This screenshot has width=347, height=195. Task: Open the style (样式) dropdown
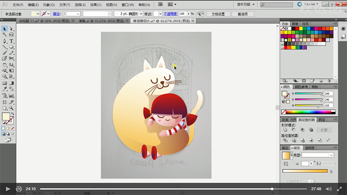[160, 14]
